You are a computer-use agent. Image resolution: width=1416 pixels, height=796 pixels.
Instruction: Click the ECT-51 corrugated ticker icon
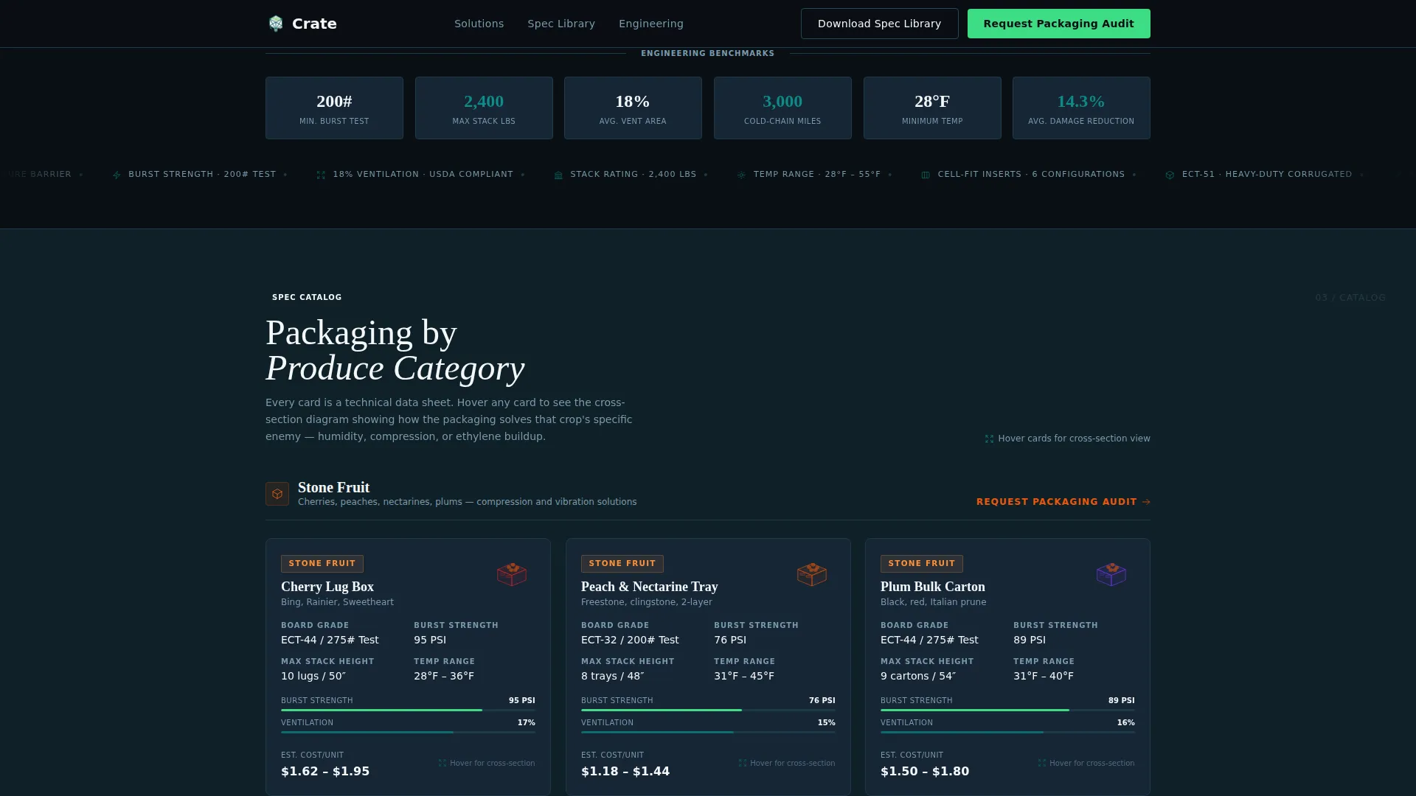(x=1170, y=175)
